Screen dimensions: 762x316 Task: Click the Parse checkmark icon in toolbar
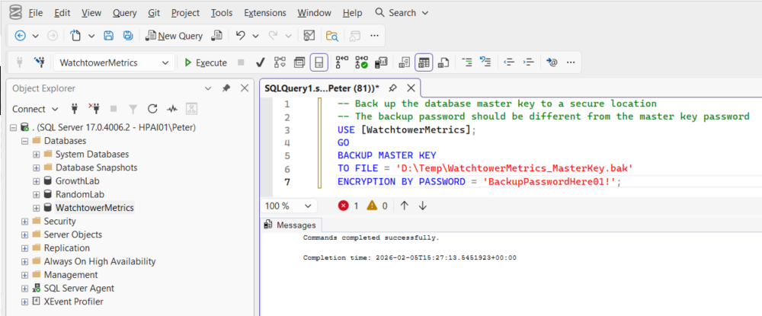(260, 62)
